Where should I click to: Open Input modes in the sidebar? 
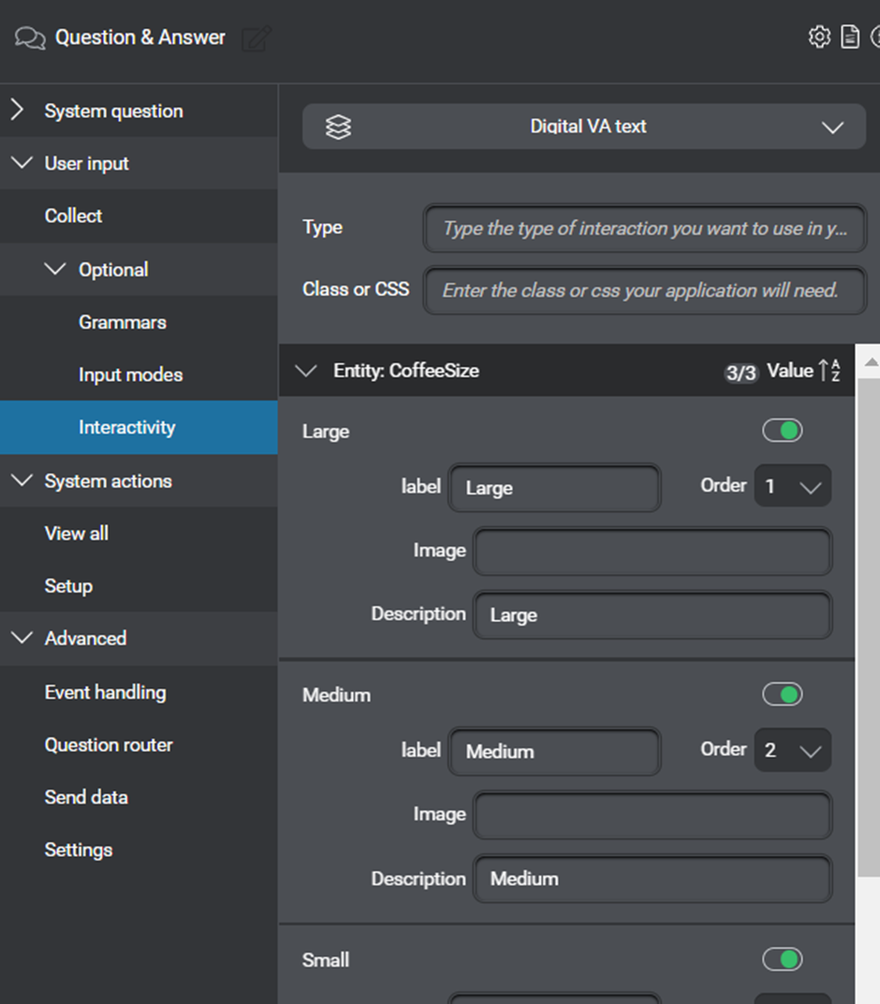point(130,375)
